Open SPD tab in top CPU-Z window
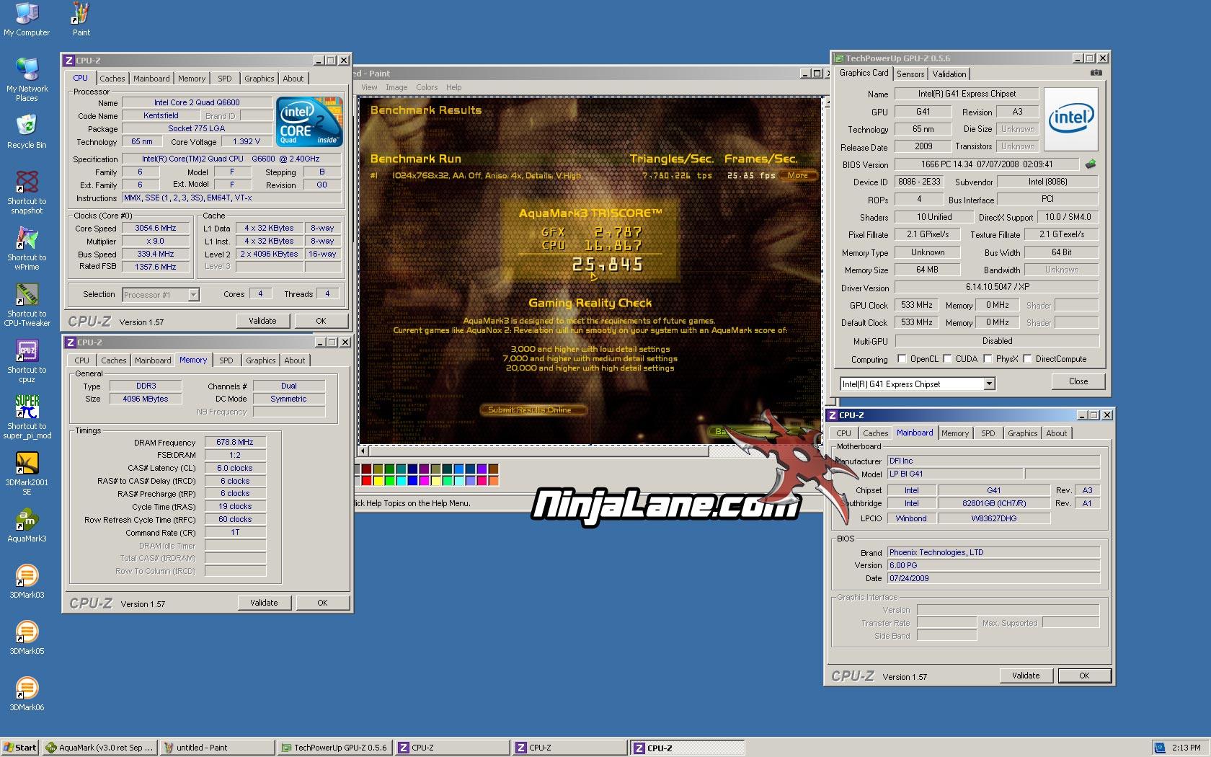Screen dimensions: 1211x757 tap(225, 79)
